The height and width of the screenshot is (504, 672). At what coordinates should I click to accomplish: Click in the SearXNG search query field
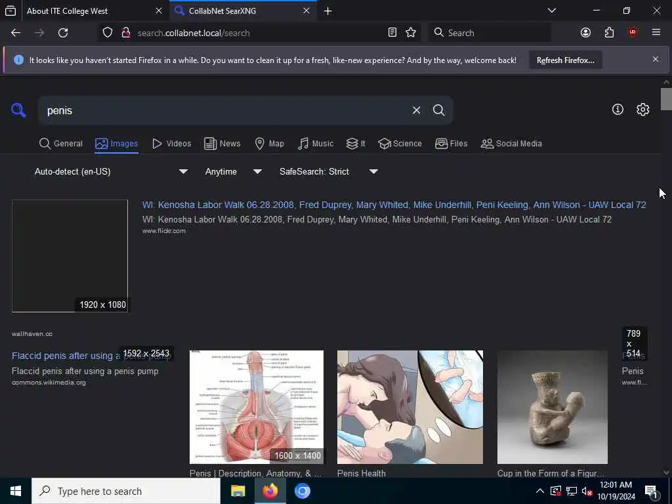[x=227, y=110]
